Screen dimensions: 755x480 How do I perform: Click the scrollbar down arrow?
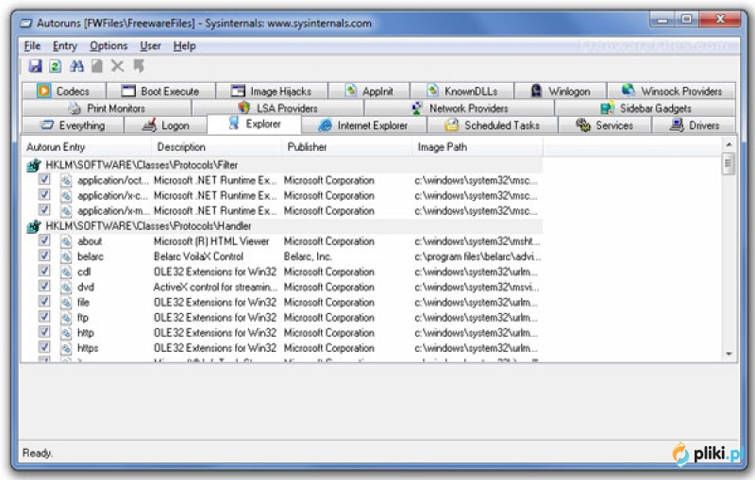[x=729, y=354]
